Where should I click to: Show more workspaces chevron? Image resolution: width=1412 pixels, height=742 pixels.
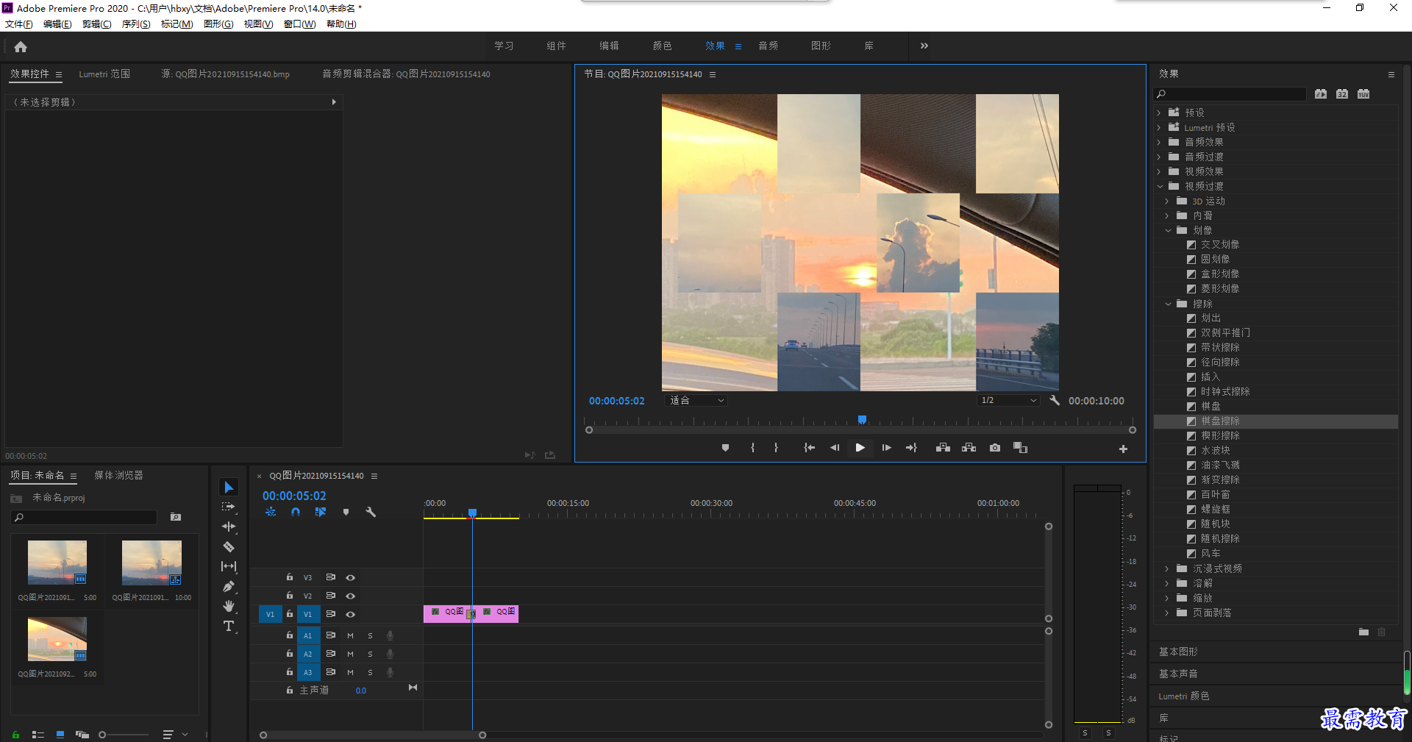[924, 46]
